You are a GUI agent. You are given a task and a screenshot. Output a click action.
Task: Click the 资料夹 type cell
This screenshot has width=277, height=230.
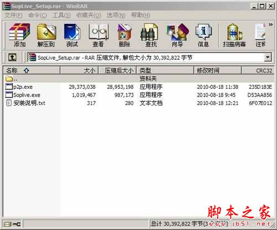[x=148, y=79]
